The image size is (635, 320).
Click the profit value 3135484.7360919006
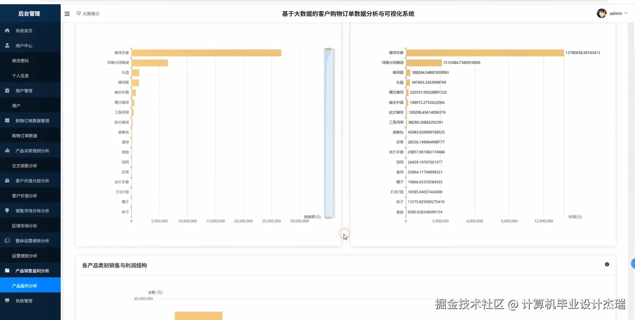(x=462, y=63)
